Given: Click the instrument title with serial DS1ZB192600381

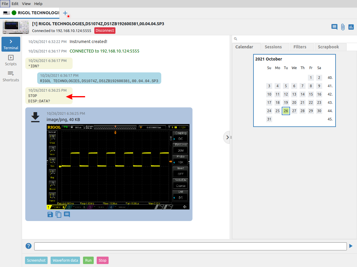Looking at the screenshot, I should [x=98, y=24].
